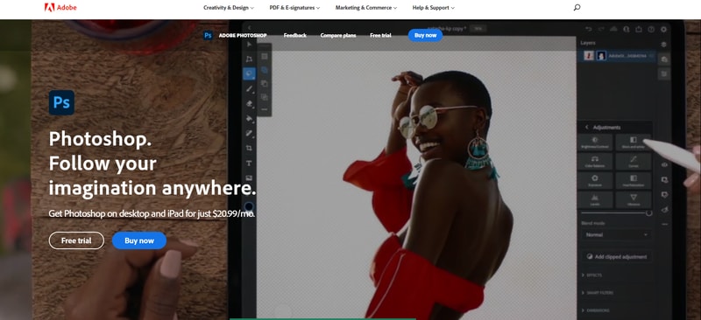Select the Eraser tool in toolbar
The width and height of the screenshot is (701, 320).
[x=250, y=103]
